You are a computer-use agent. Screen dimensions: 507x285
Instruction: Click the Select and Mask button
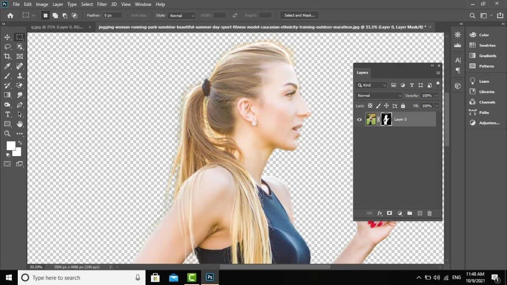point(300,16)
